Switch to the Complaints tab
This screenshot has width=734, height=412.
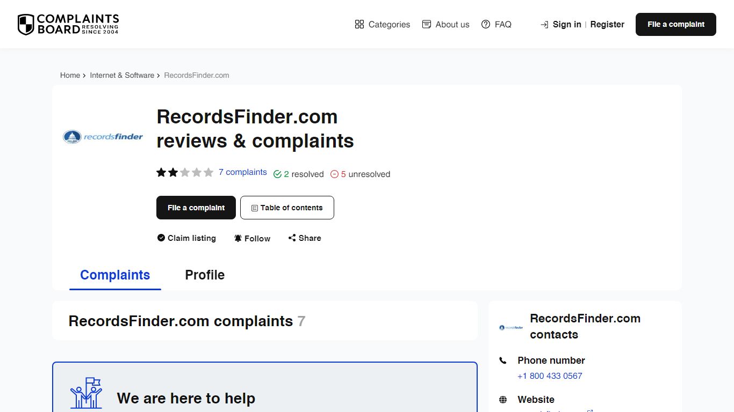click(x=115, y=275)
